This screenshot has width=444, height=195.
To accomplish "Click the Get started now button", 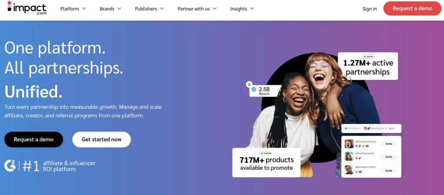I will (101, 139).
